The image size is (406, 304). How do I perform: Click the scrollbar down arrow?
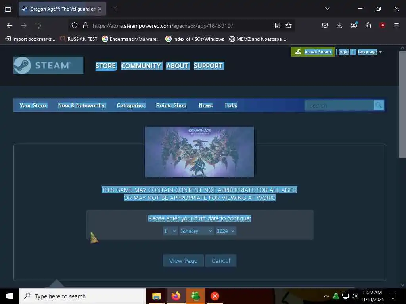pyautogui.click(x=402, y=285)
